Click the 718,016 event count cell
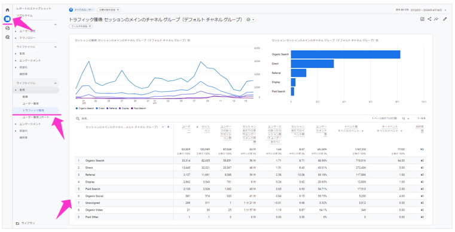 tap(361, 160)
